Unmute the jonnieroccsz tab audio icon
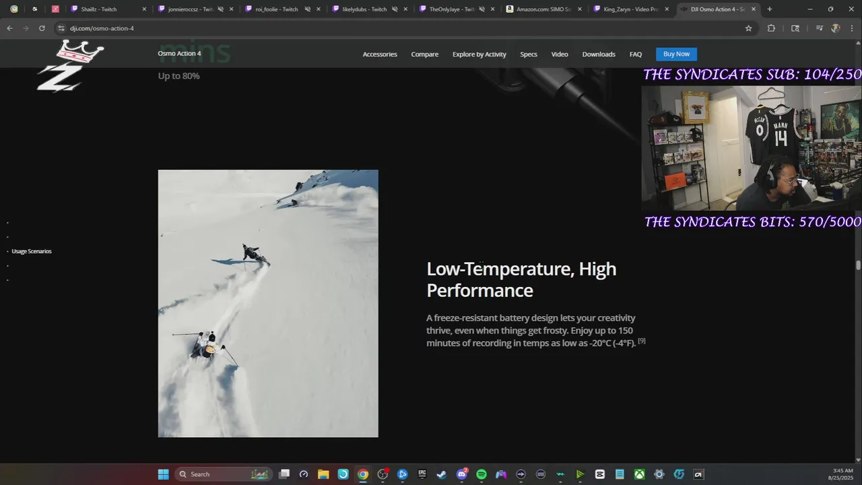The height and width of the screenshot is (485, 862). [x=220, y=9]
